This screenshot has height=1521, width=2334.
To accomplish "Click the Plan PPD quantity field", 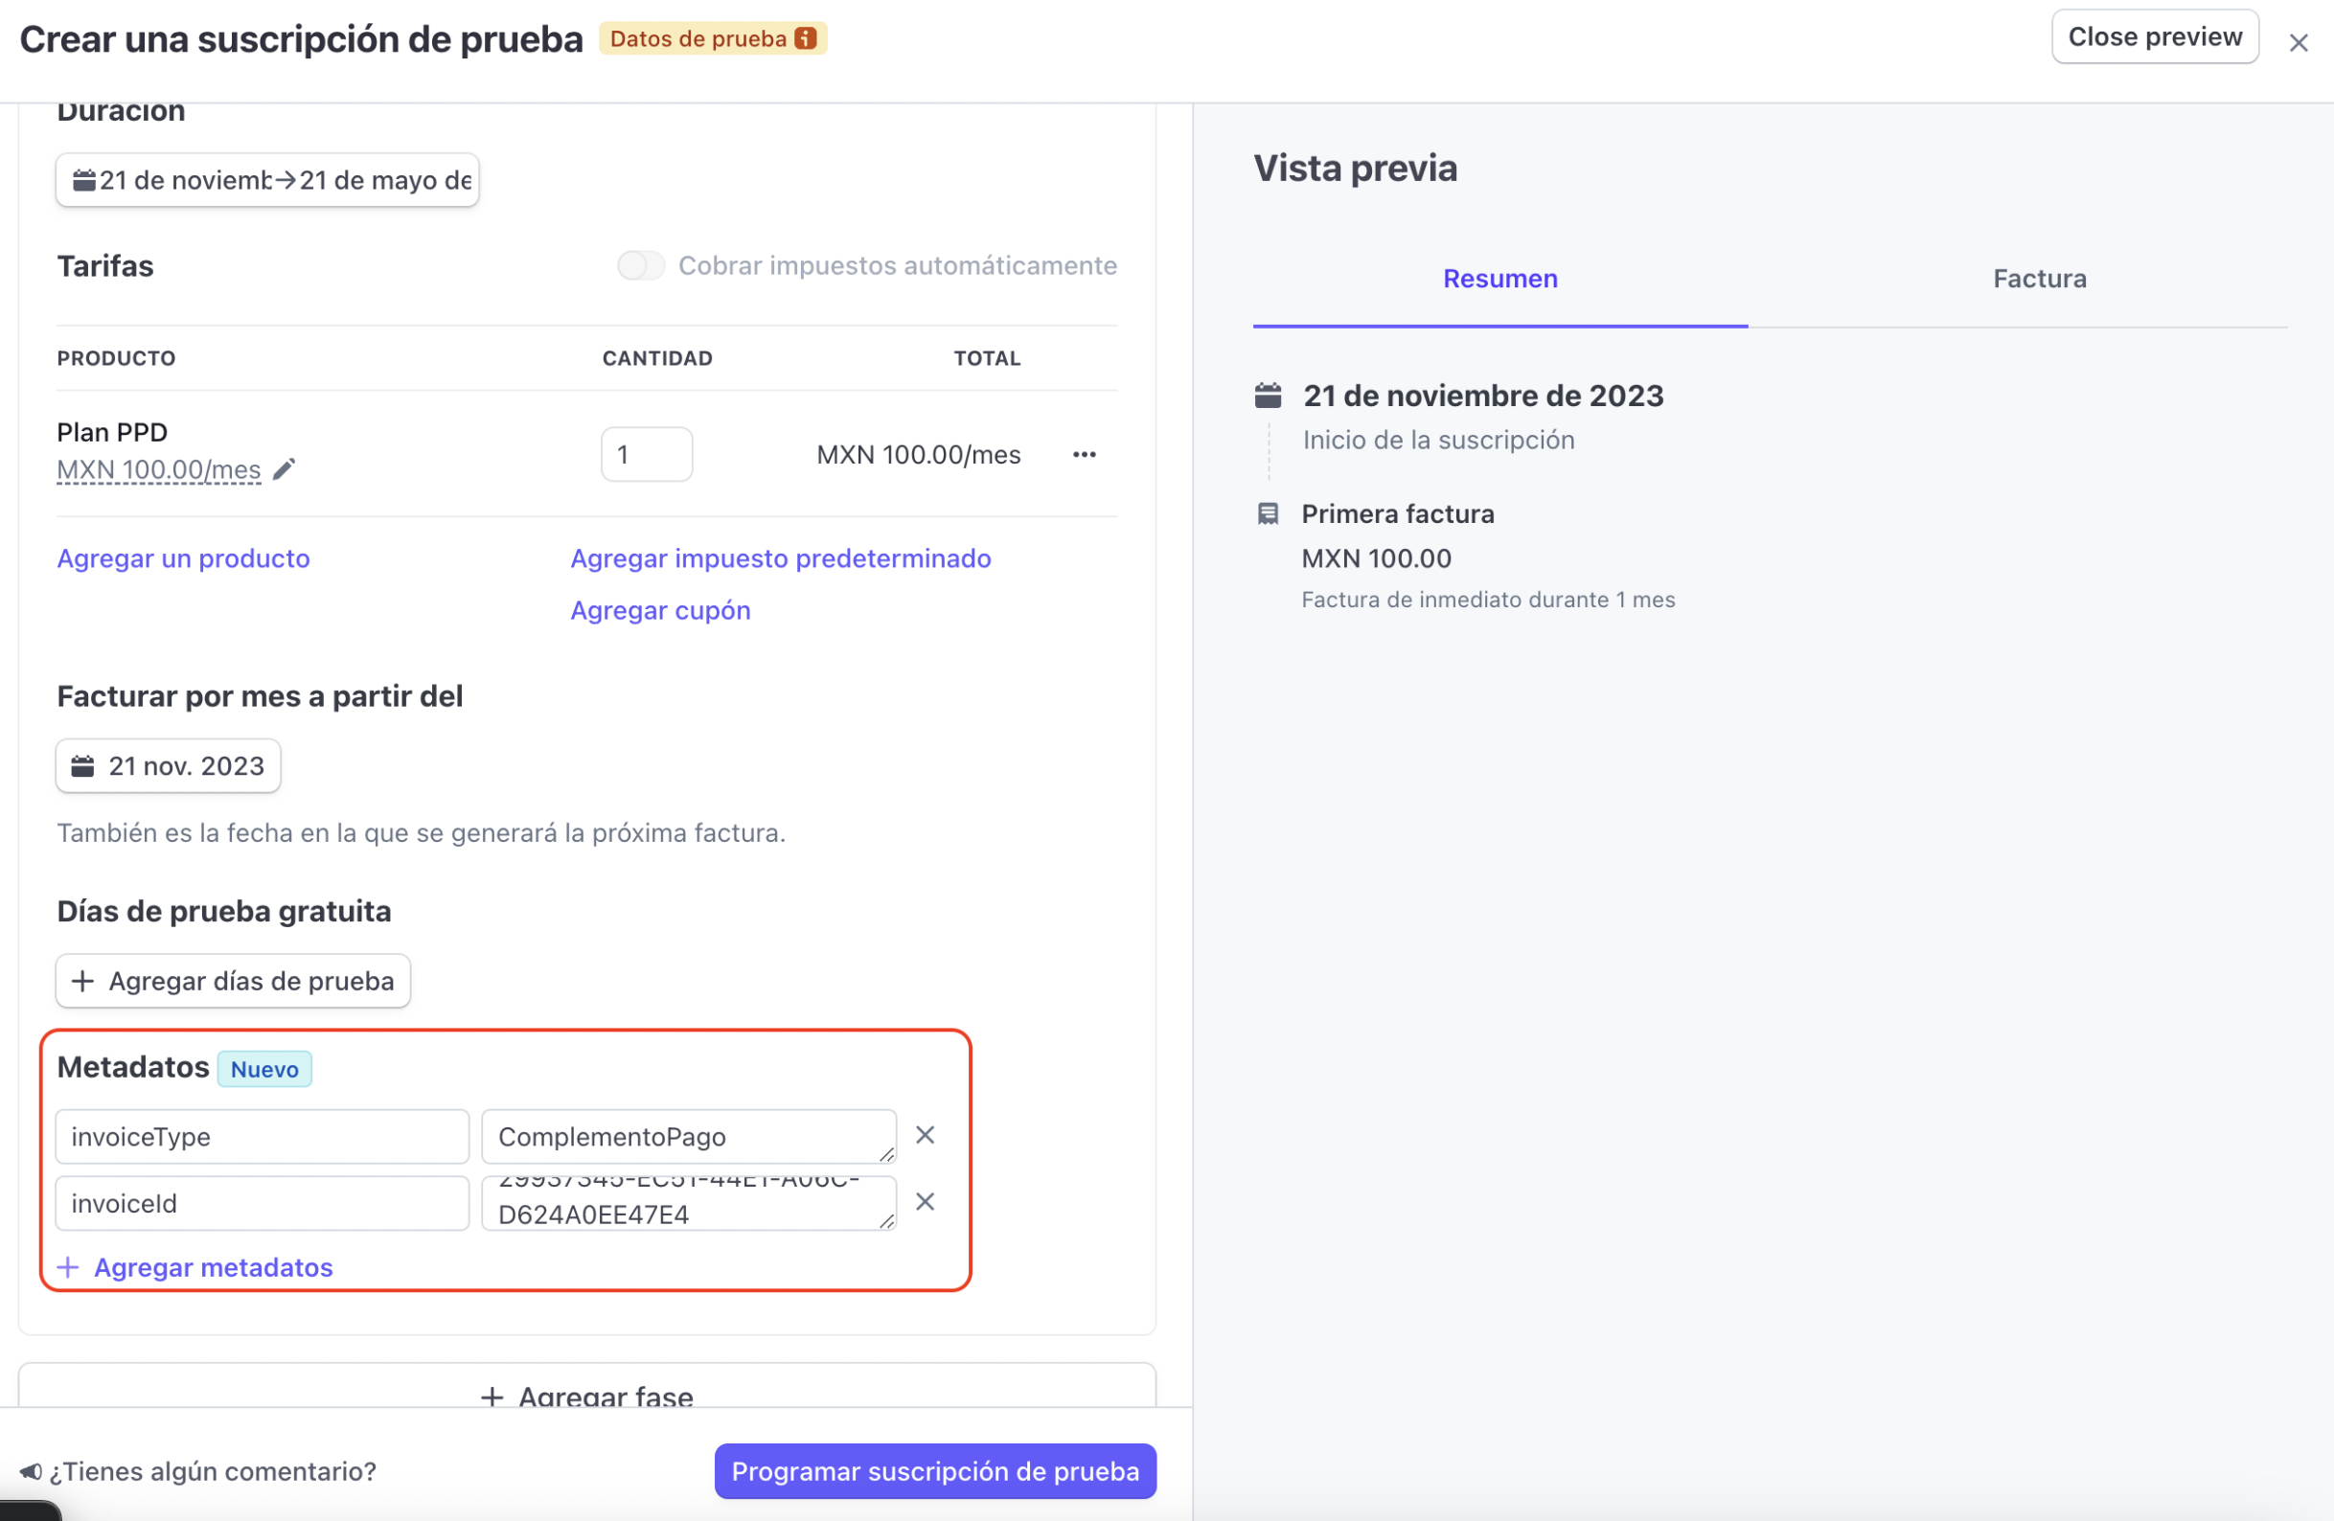I will (648, 454).
